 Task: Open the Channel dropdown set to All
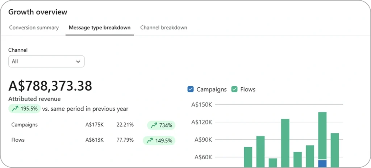pos(46,62)
